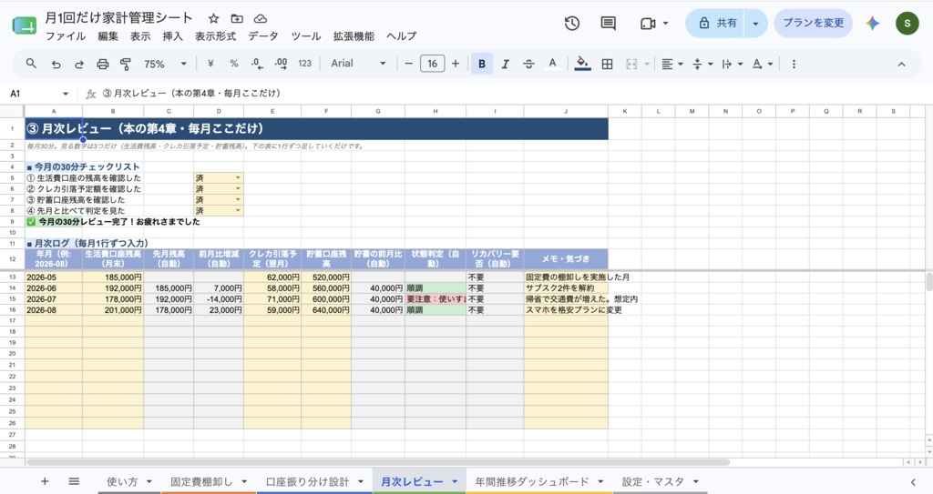933x494 pixels.
Task: Open text rotation dropdown
Action: click(763, 64)
